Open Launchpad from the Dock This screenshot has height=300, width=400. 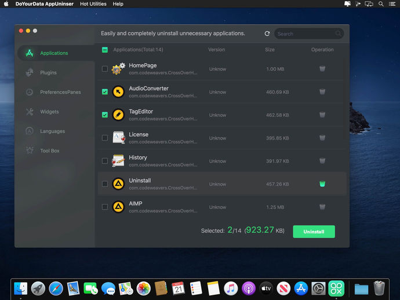[38, 288]
